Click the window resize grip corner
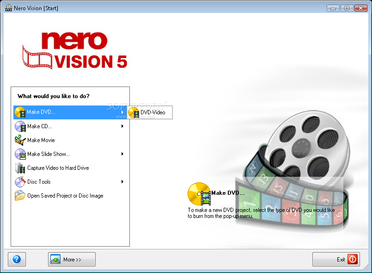This screenshot has width=372, height=273. (x=366, y=267)
